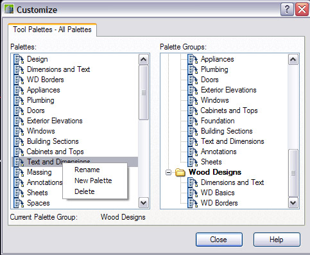This screenshot has width=310, height=255.
Task: Click the question mark help button in title bar
Action: tap(287, 10)
